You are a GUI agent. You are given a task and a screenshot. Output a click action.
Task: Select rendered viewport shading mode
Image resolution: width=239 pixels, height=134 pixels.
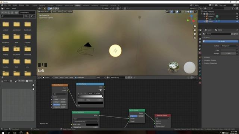pyautogui.click(x=193, y=12)
